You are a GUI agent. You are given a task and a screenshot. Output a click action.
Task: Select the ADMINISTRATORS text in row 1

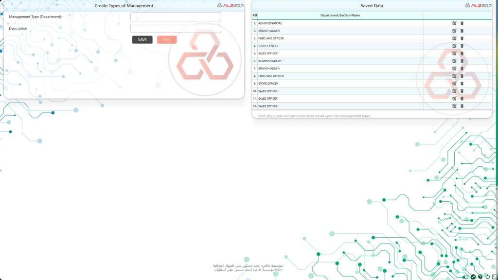(x=269, y=23)
